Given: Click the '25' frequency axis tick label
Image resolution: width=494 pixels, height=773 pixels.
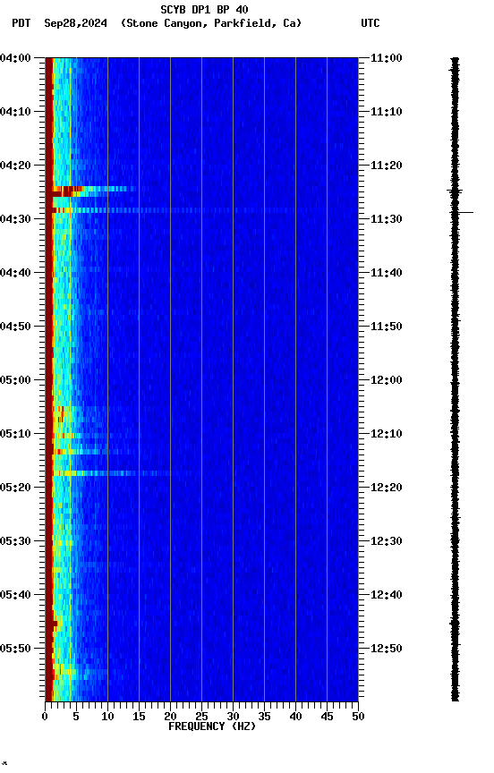Looking at the screenshot, I should point(201,717).
